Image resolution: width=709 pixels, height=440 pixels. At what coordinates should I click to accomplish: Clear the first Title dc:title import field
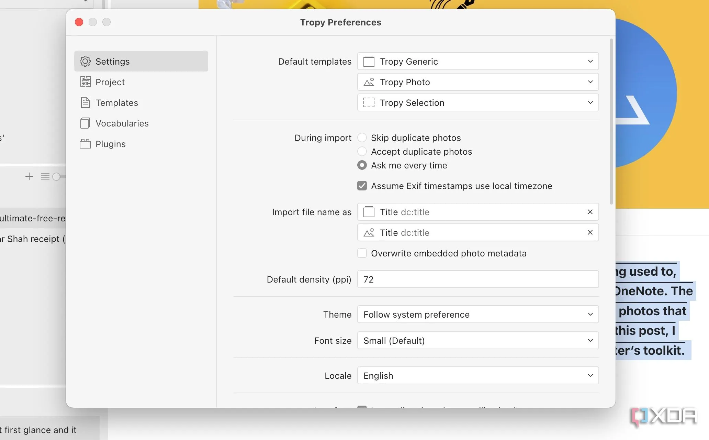(x=590, y=212)
